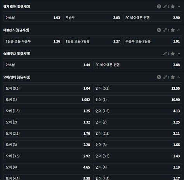Pick 1팀승 또는 2팀승 at 1.27
Image resolution: width=184 pixels, height=180 pixels.
coord(93,41)
